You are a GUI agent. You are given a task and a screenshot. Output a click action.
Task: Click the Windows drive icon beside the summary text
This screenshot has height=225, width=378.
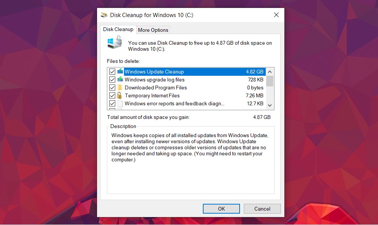115,42
